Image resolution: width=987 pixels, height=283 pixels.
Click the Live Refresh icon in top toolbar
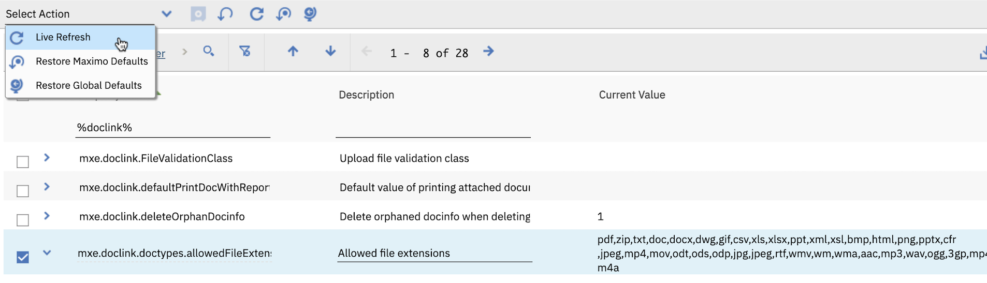coord(256,14)
